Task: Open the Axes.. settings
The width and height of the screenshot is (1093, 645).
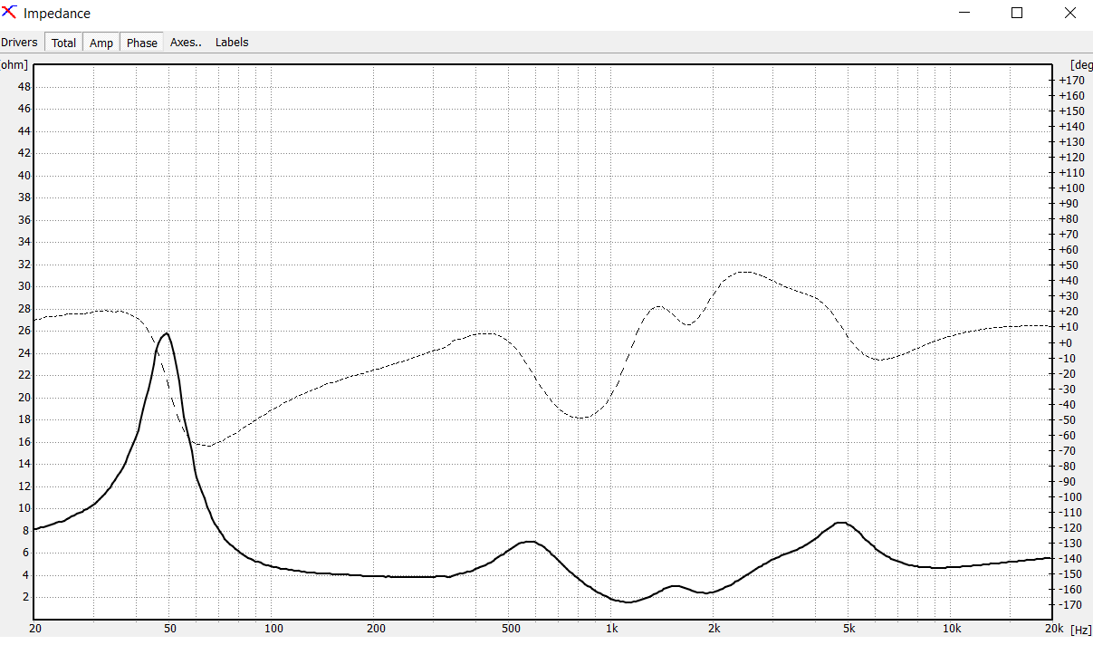Action: (186, 43)
